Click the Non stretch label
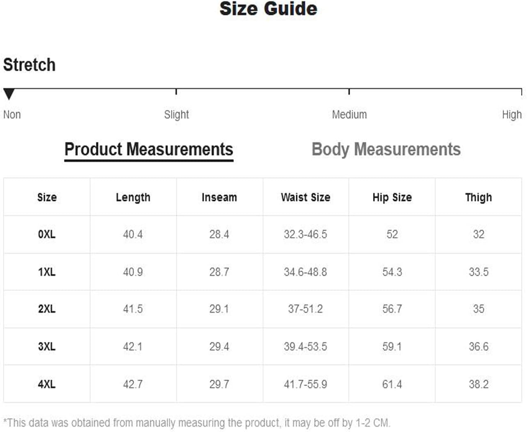 [12, 114]
